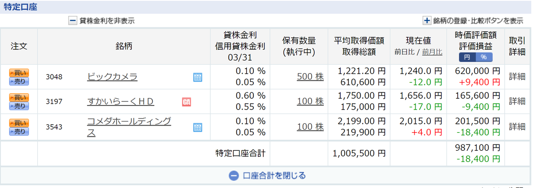Select lending rate 0.60 %
Screen dimensions: 538x188
(x=251, y=96)
